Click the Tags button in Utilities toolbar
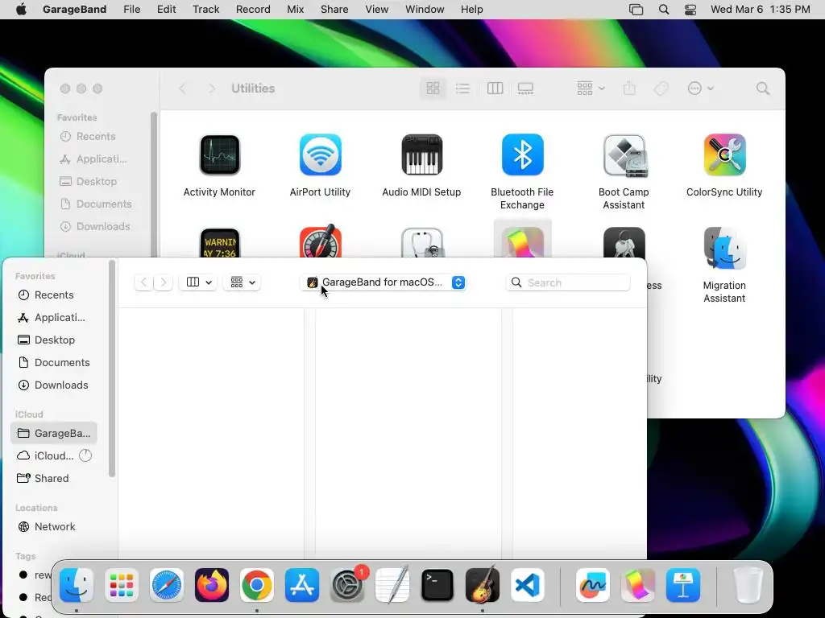825x618 pixels. click(x=661, y=89)
